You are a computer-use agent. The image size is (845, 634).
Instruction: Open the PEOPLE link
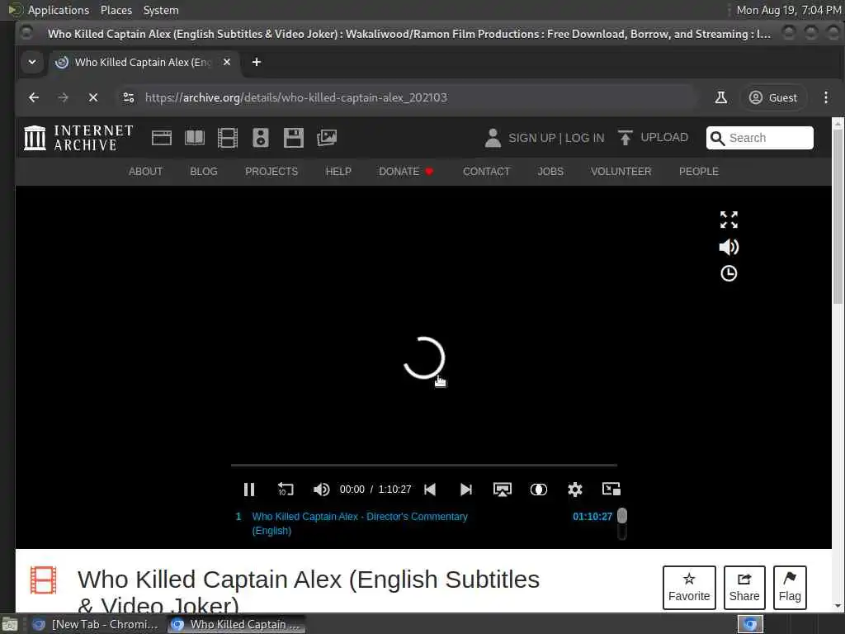tap(698, 172)
